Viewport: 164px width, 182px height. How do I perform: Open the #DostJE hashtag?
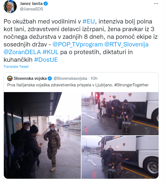(x=46, y=60)
